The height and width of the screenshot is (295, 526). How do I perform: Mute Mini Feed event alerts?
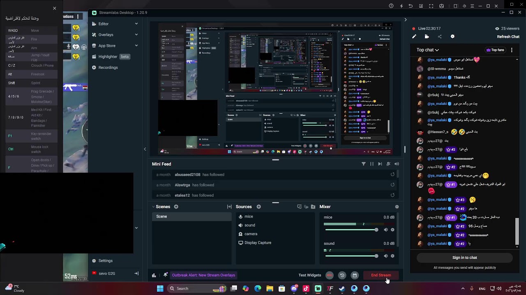pyautogui.click(x=388, y=164)
